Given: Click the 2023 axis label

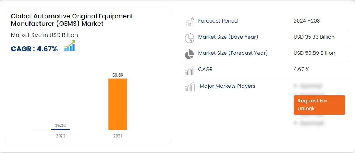Looking at the screenshot, I should 60,136.
